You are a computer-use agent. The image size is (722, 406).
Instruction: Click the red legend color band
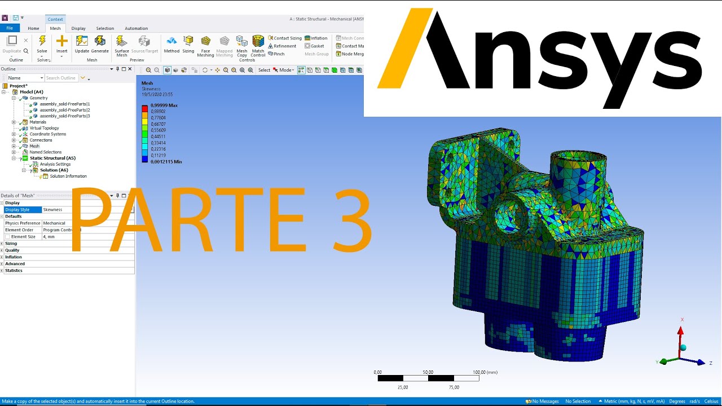[145, 108]
